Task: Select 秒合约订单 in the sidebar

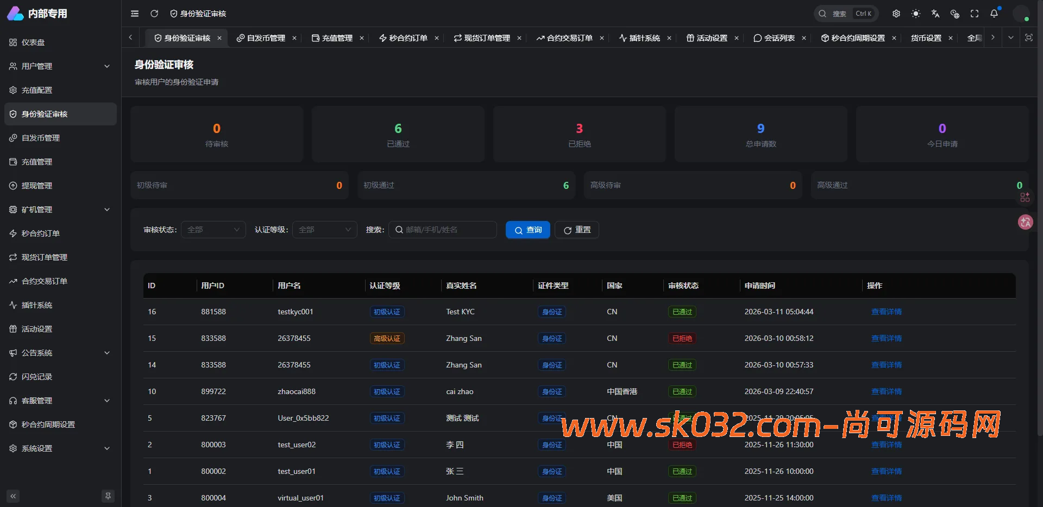Action: pyautogui.click(x=41, y=233)
